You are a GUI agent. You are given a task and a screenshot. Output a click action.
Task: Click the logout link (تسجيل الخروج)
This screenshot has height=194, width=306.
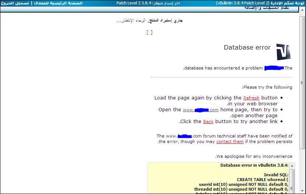[14, 3]
